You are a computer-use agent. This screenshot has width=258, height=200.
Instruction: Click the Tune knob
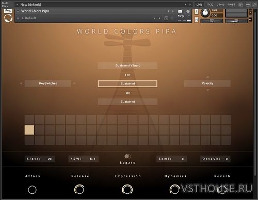[x=205, y=13]
